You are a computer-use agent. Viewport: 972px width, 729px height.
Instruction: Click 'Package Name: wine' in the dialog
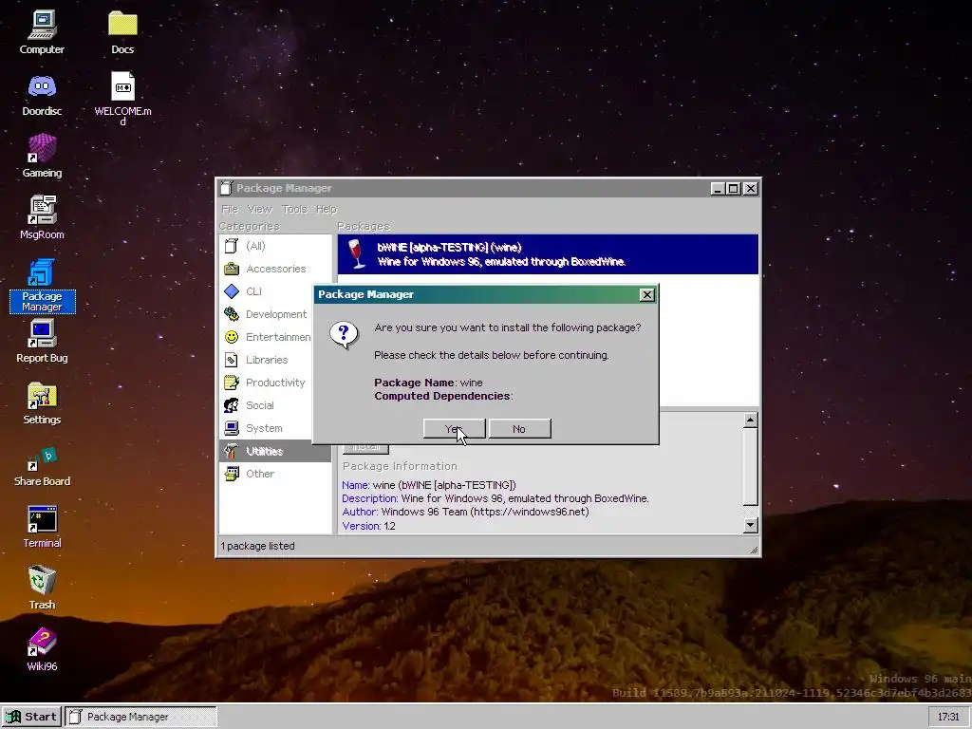tap(428, 383)
